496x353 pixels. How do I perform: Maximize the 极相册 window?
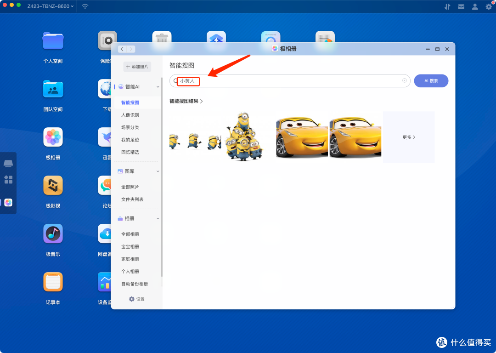(437, 49)
